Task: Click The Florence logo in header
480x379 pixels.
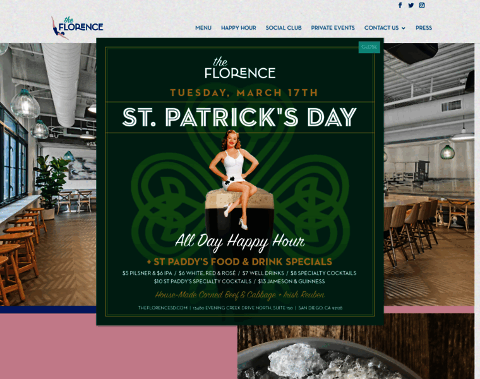Action: coord(77,28)
